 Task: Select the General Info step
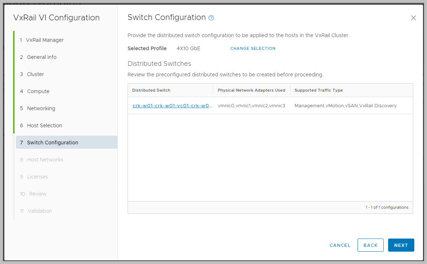pos(41,57)
